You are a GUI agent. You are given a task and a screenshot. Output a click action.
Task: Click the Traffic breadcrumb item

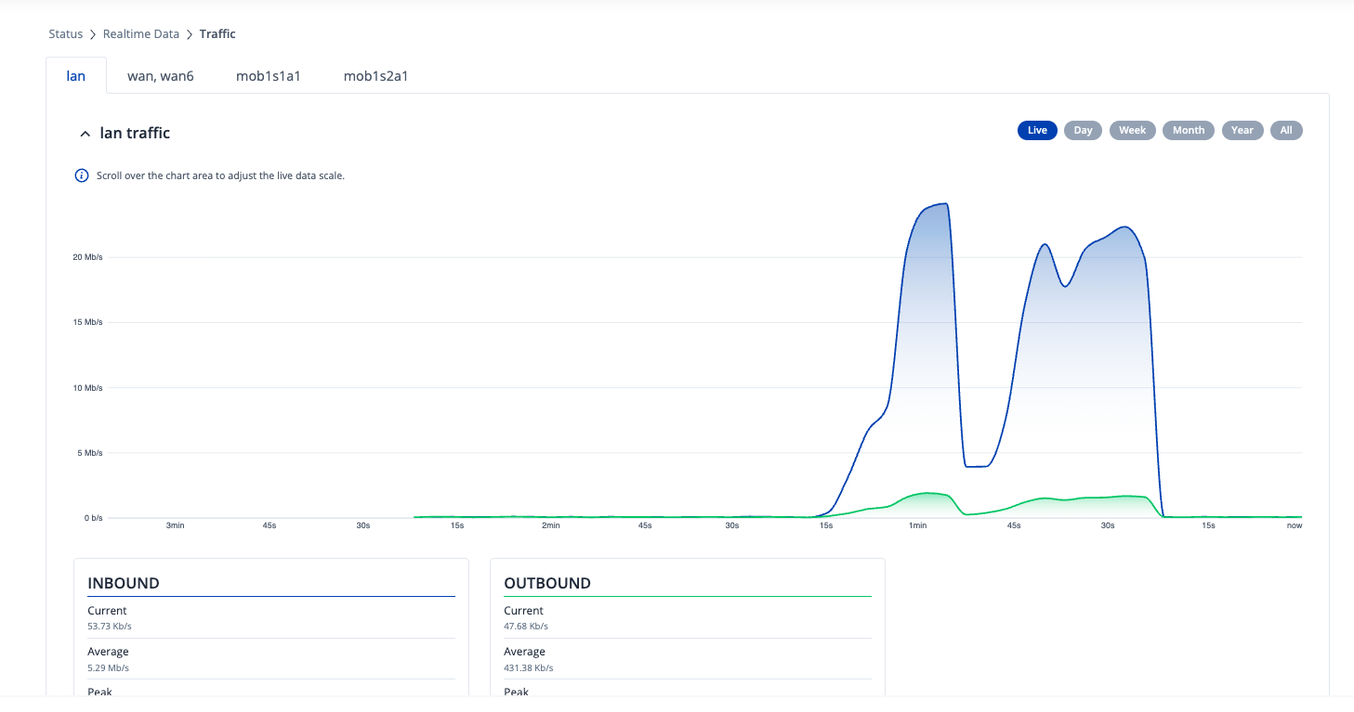pos(217,34)
